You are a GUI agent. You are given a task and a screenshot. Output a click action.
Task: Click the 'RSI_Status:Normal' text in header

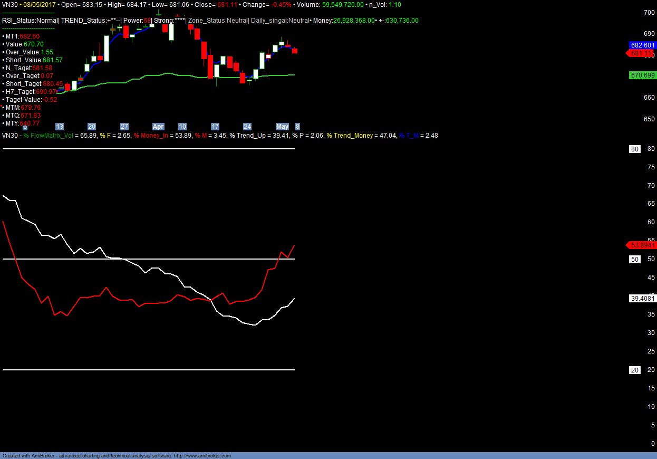point(30,21)
